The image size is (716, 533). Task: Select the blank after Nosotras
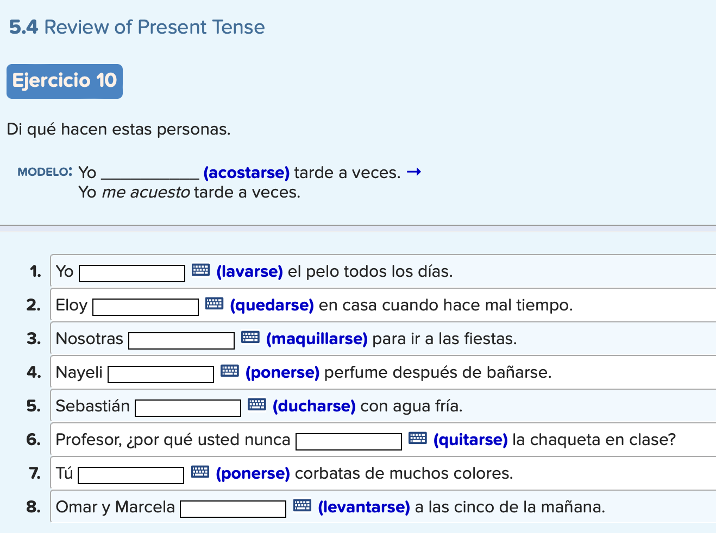point(181,341)
